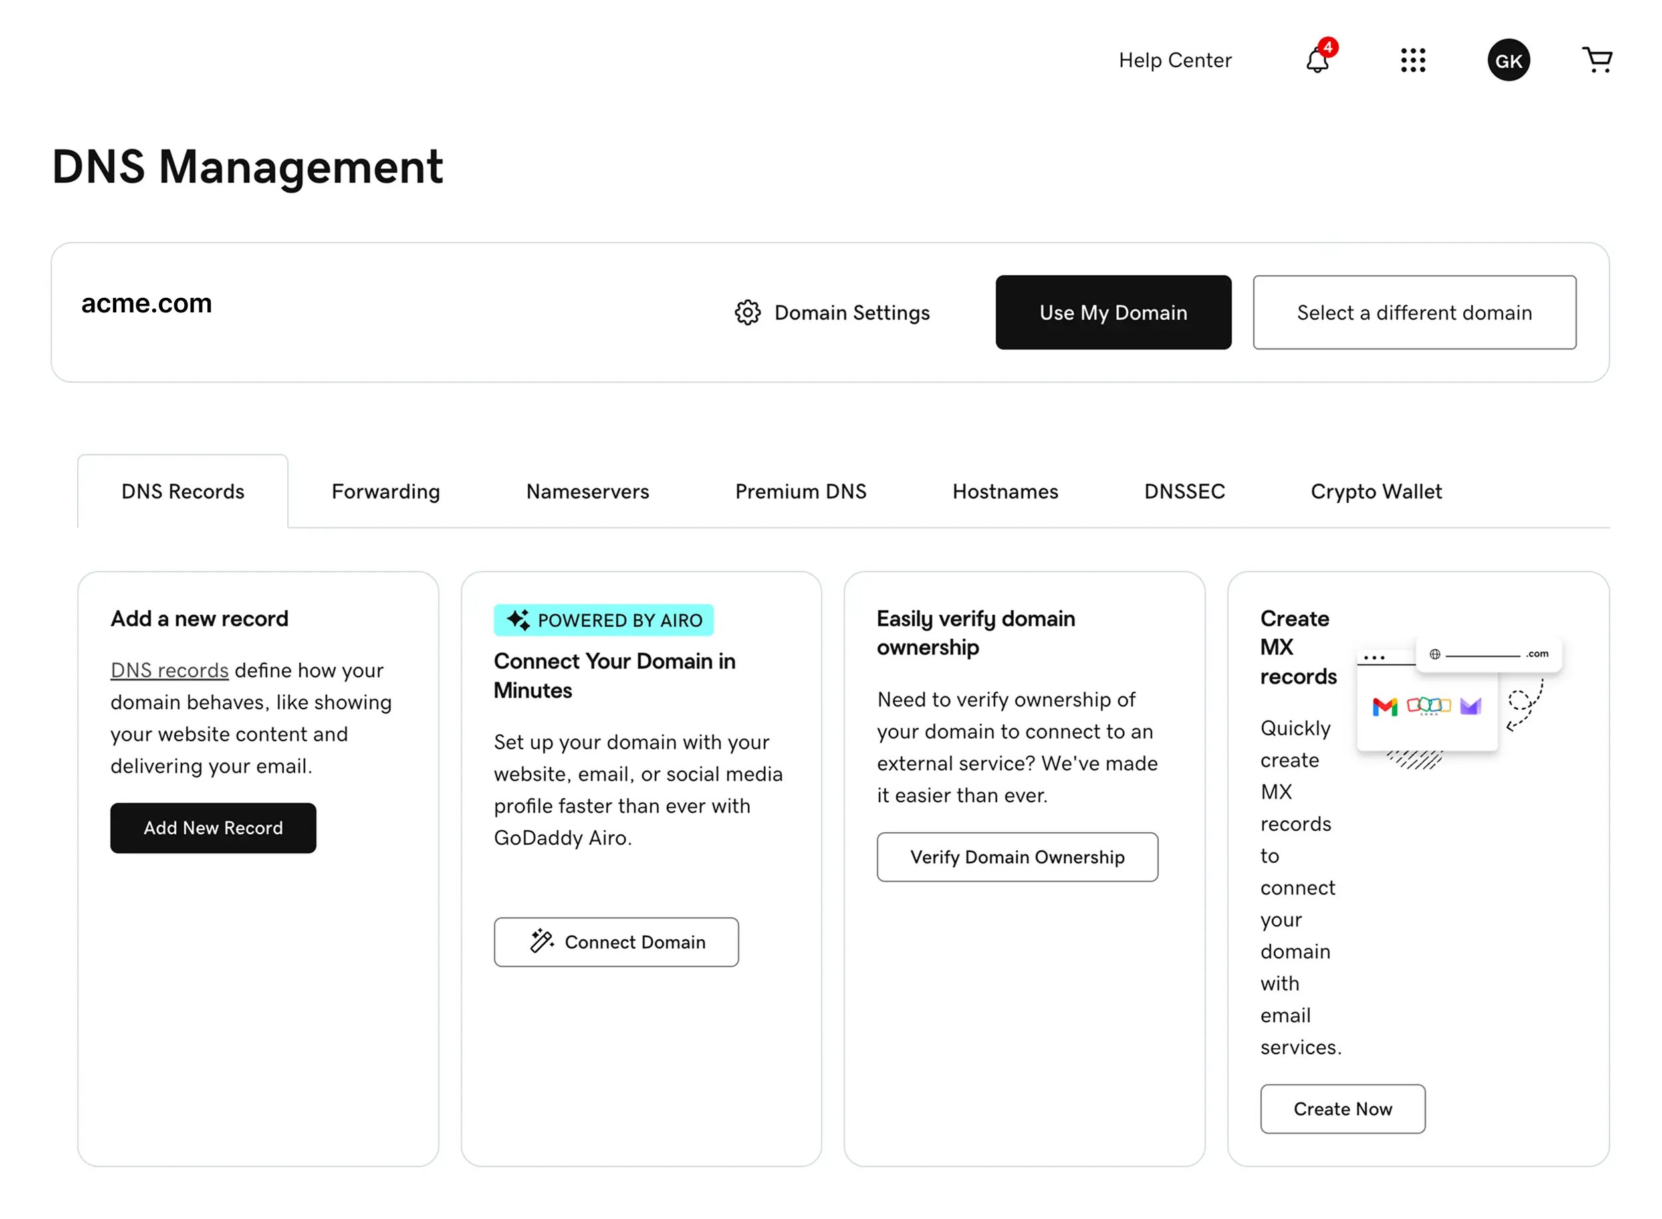
Task: Click the Connect Domain button
Action: (x=616, y=942)
